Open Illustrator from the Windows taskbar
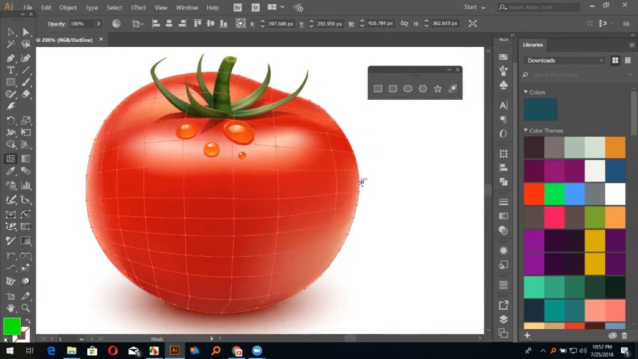The image size is (638, 359). point(174,350)
